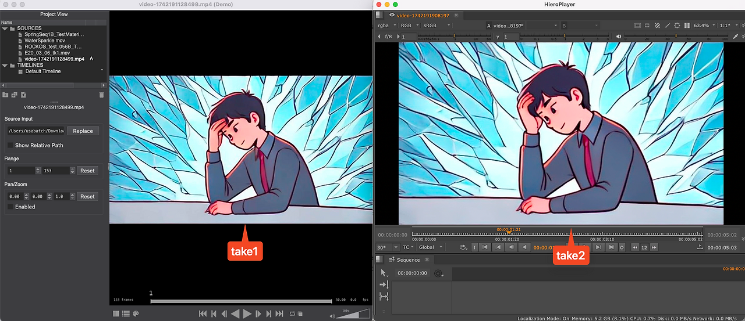Set the out point with O button

622,247
